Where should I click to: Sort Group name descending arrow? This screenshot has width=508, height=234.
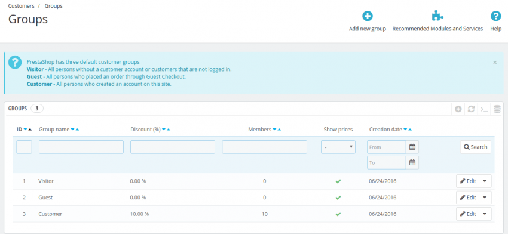coord(72,130)
